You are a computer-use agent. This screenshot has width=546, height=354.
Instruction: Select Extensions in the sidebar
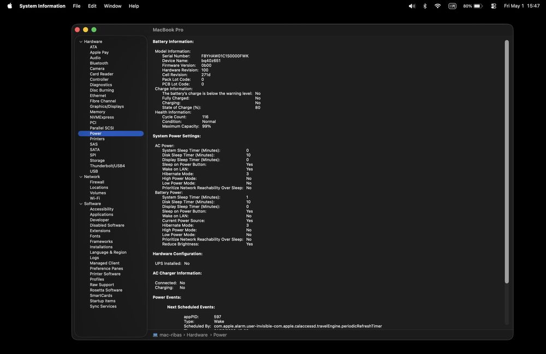coord(100,231)
